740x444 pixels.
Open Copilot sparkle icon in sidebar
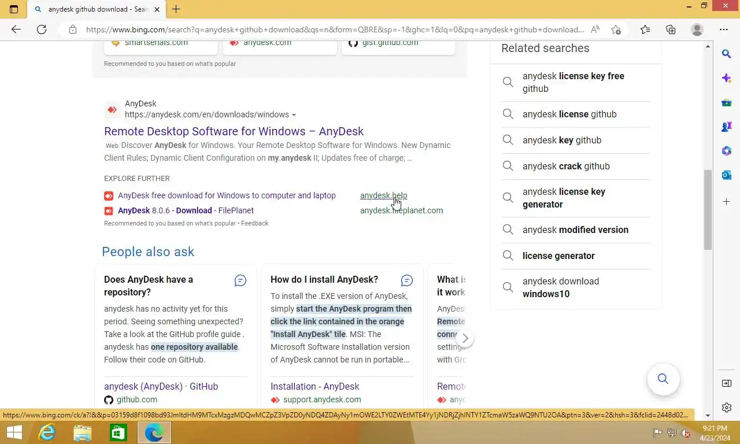click(727, 78)
